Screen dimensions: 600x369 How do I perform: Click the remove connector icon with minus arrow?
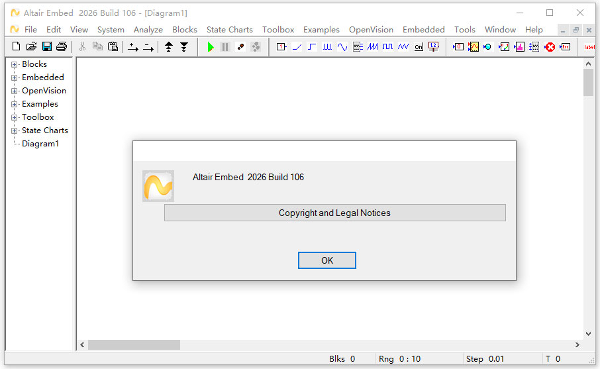[x=148, y=47]
